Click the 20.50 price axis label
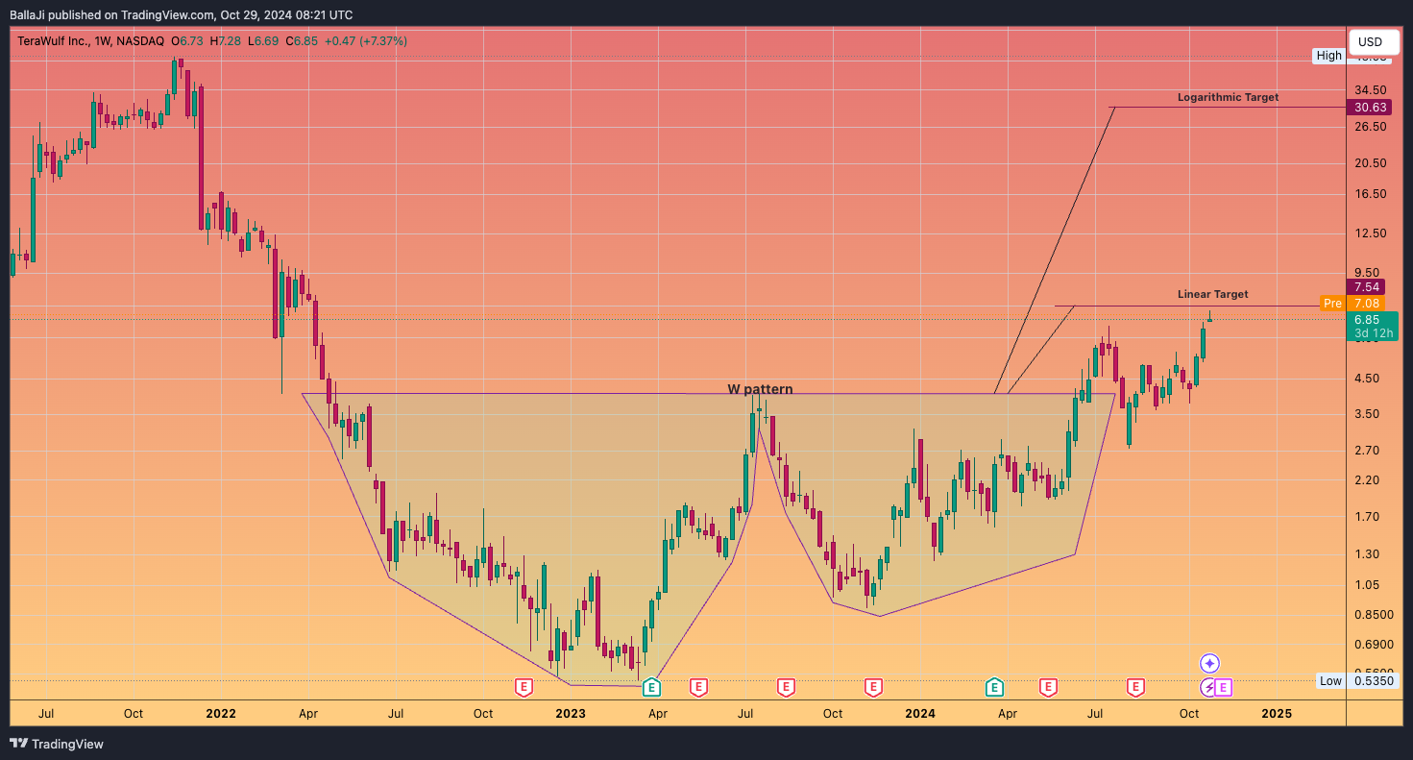Screen dimensions: 1413x760 [1370, 163]
